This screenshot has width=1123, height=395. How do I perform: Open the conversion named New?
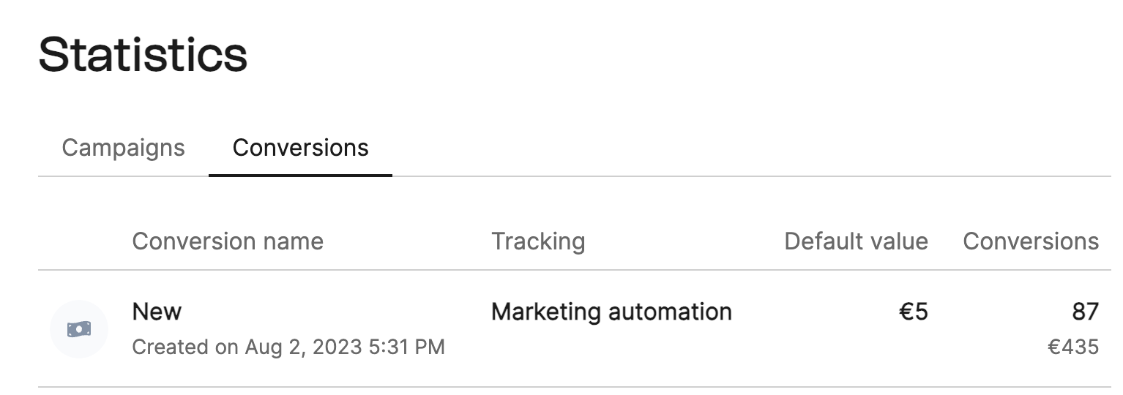[x=157, y=312]
